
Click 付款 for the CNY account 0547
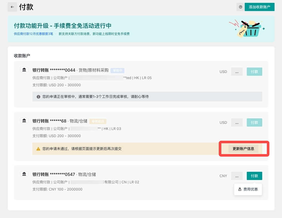point(254,176)
